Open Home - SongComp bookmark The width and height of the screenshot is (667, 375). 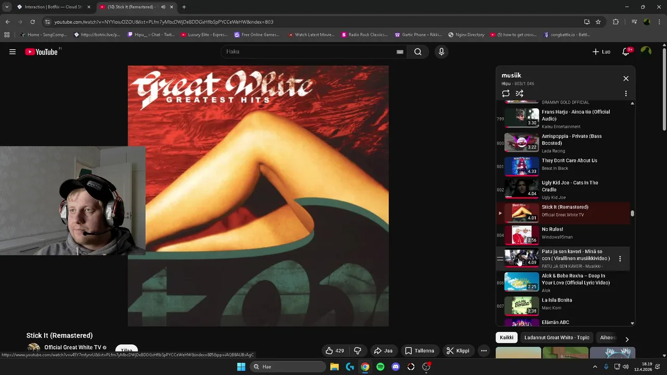pyautogui.click(x=44, y=35)
